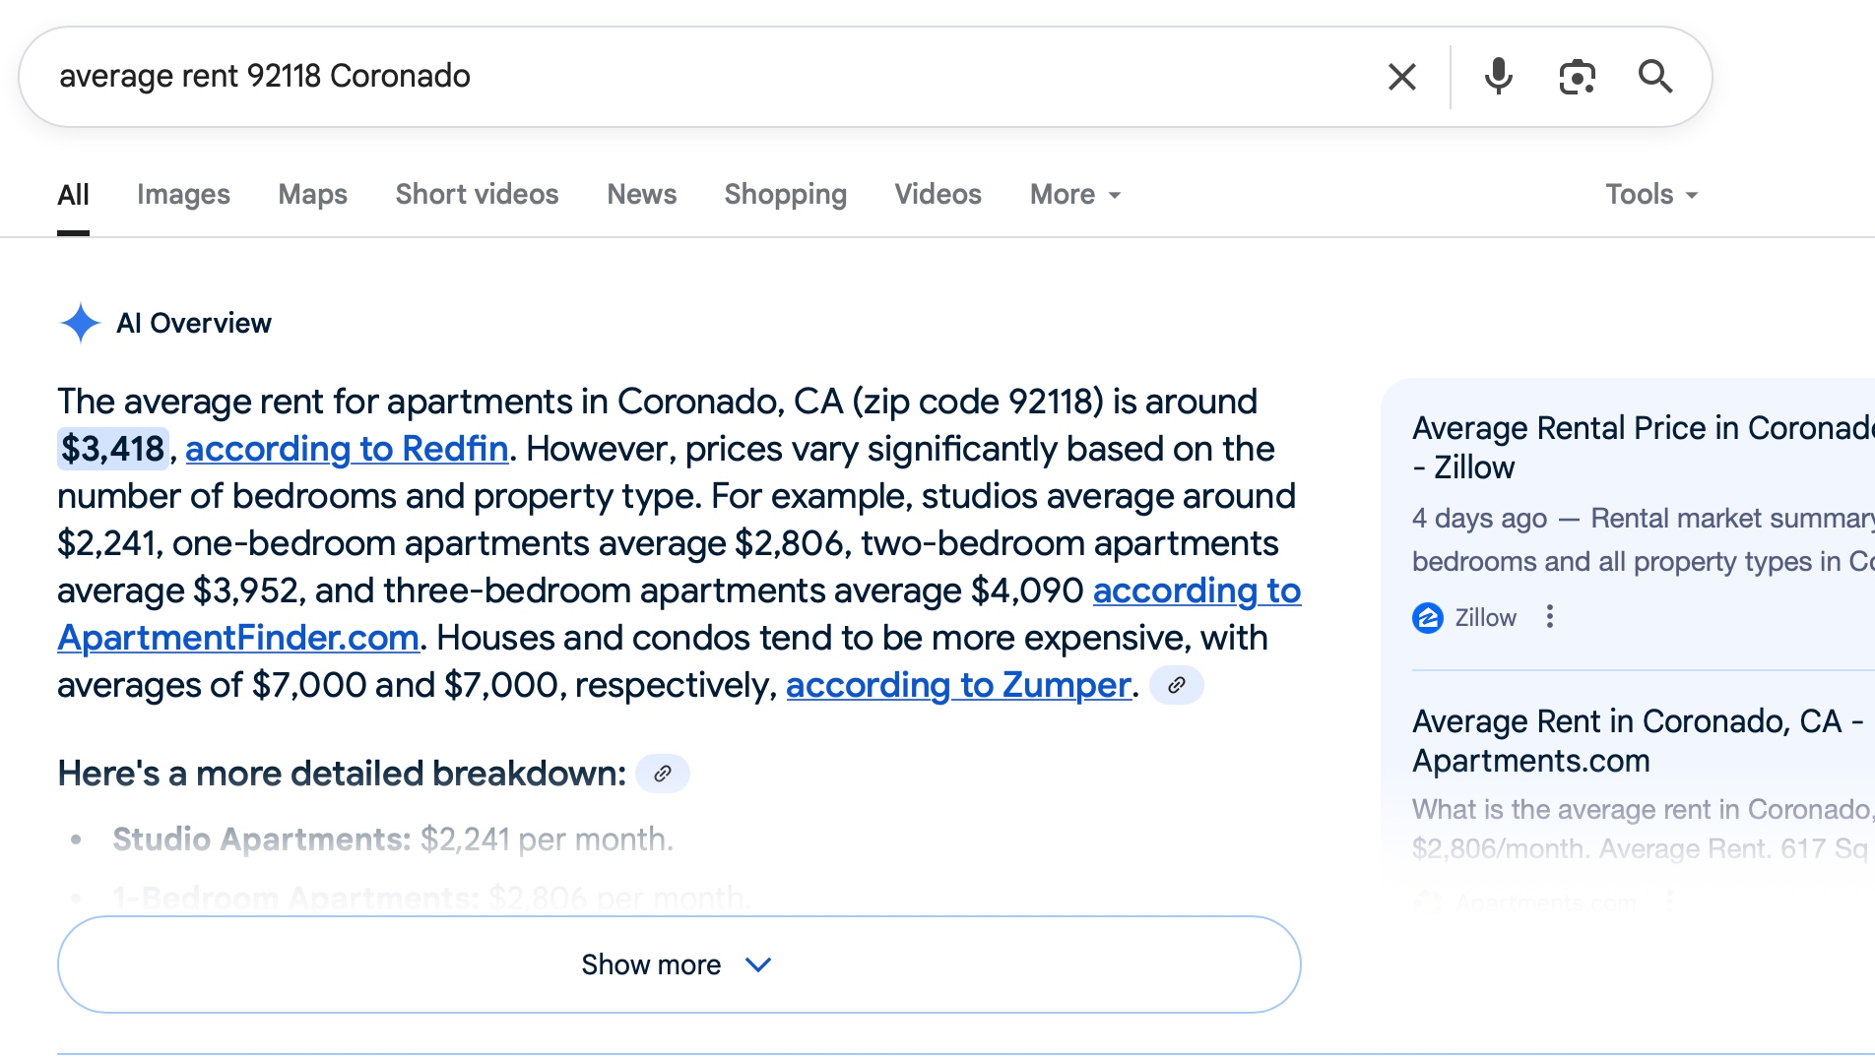1875x1057 pixels.
Task: Click the magnifying glass search icon
Action: [x=1655, y=77]
